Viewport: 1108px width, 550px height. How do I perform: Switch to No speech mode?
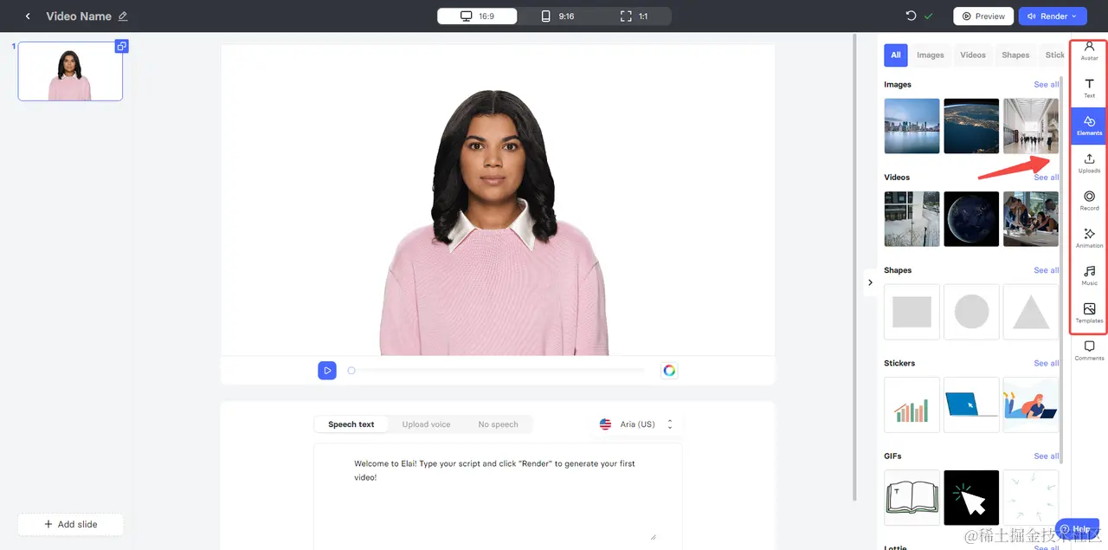click(x=498, y=424)
